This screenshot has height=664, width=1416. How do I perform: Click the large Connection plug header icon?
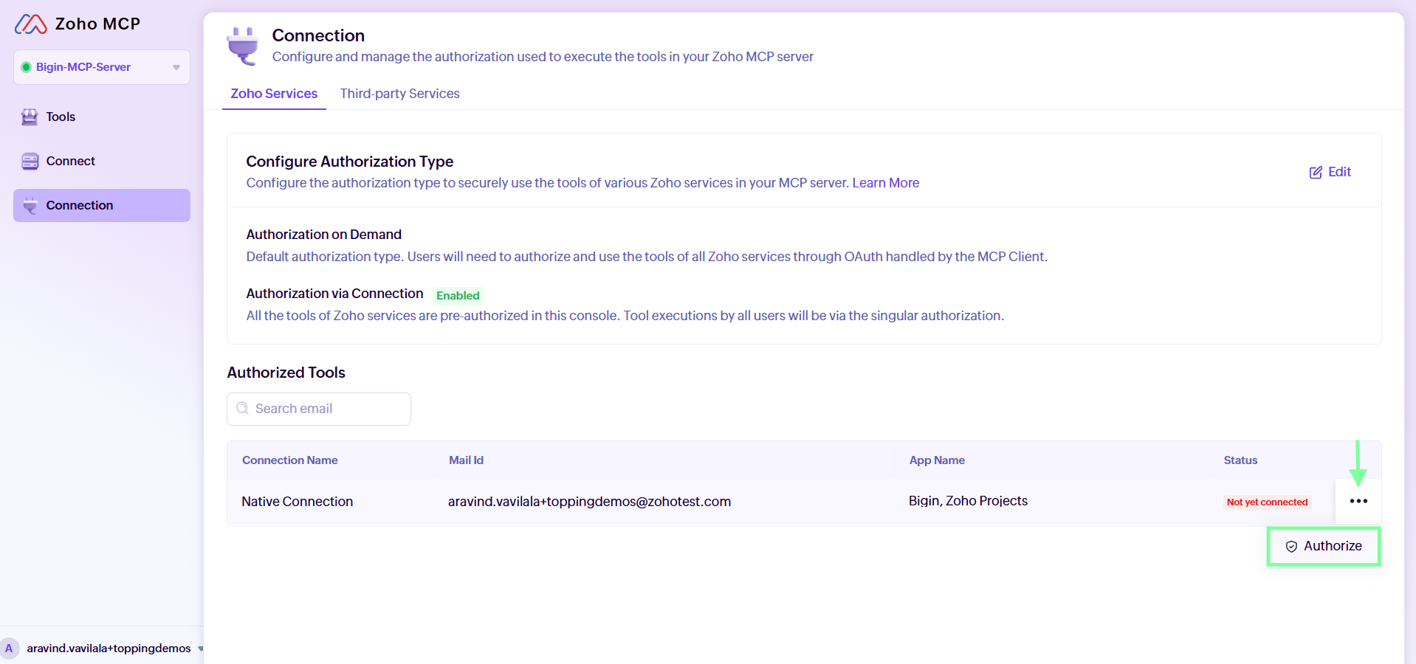pyautogui.click(x=243, y=46)
